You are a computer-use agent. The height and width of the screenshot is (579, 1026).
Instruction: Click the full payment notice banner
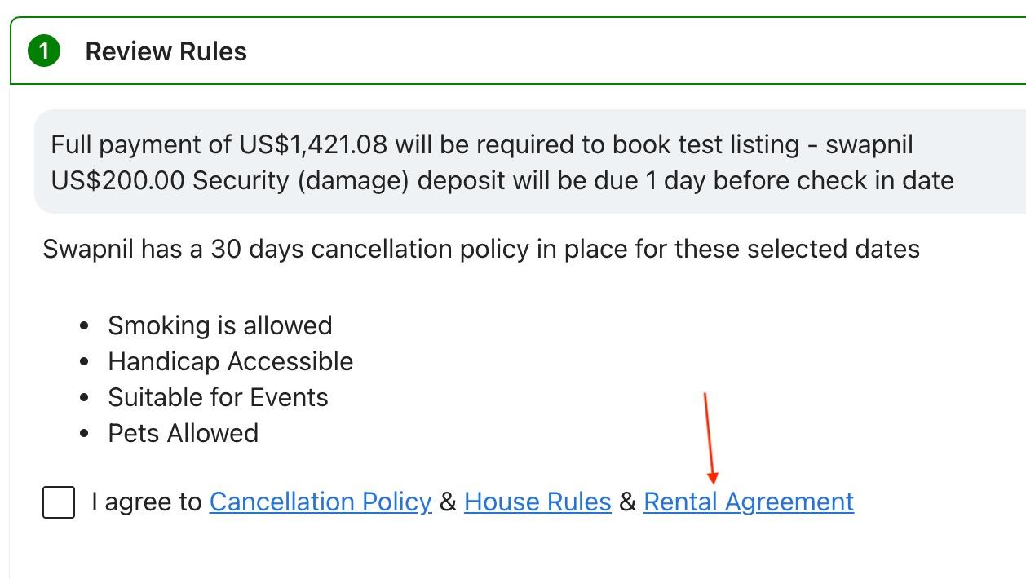(502, 161)
